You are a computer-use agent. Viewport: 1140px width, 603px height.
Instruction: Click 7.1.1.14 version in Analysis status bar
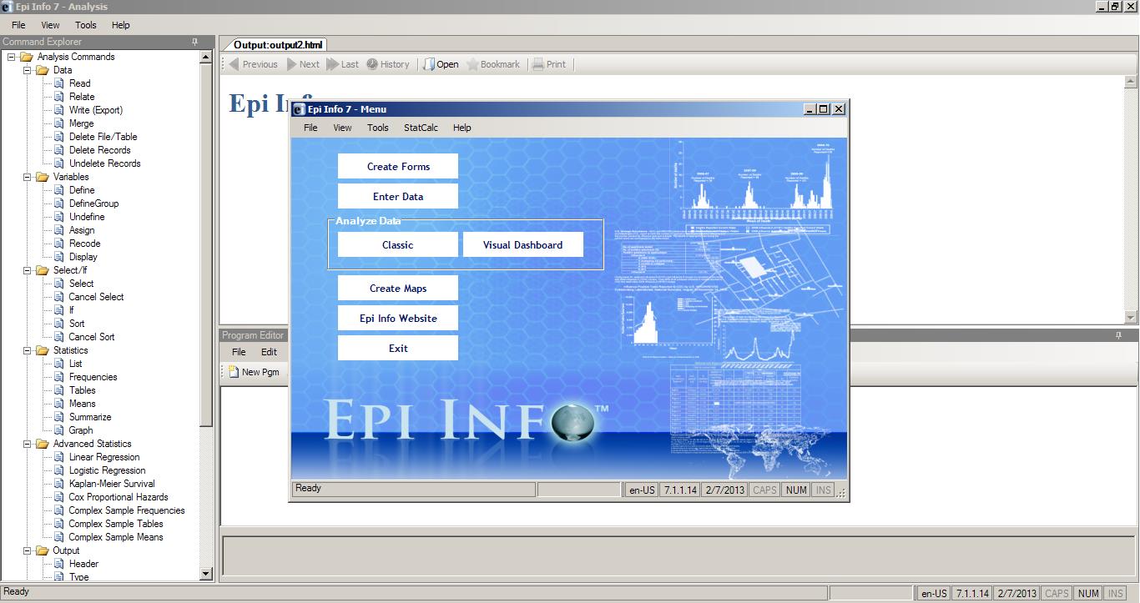pos(971,594)
